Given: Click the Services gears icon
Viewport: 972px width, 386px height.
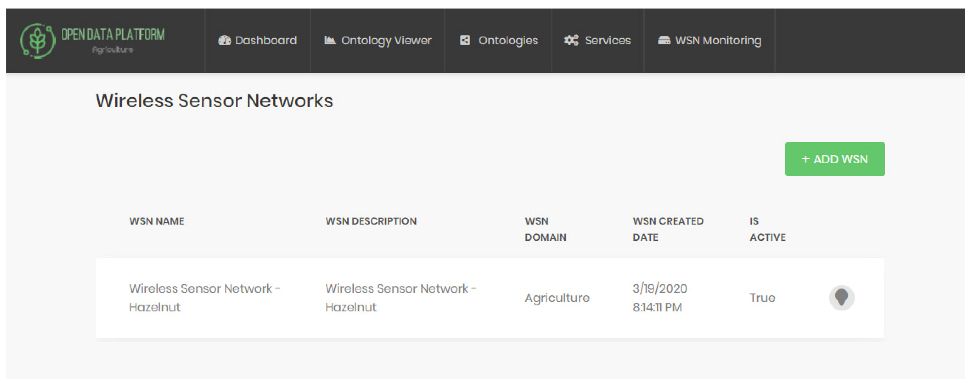Looking at the screenshot, I should pos(571,40).
